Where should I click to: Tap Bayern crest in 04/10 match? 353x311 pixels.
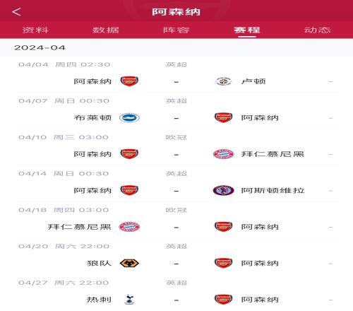(x=223, y=154)
